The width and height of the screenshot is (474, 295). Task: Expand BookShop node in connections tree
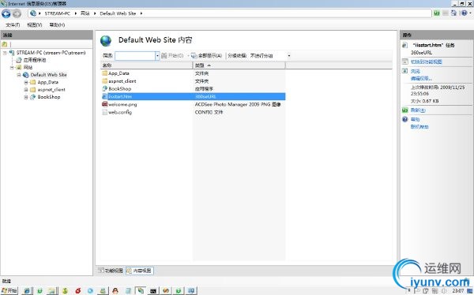point(26,97)
